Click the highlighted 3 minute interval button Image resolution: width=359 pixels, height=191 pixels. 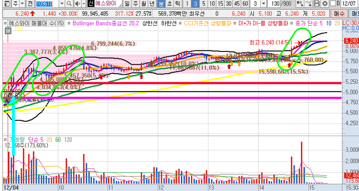(195, 3)
